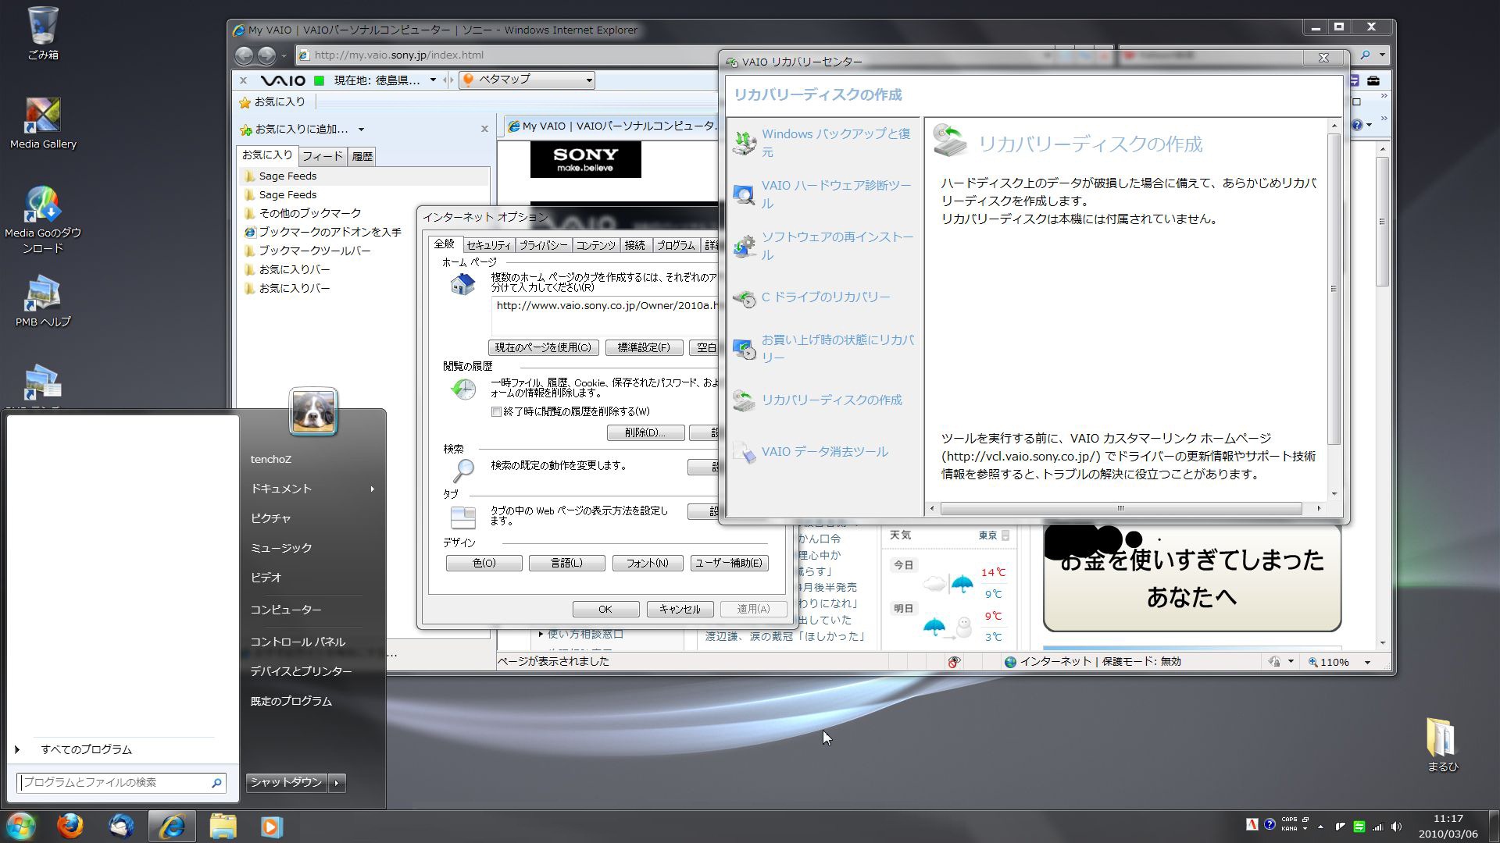Switch to the 接続 tab

click(634, 245)
